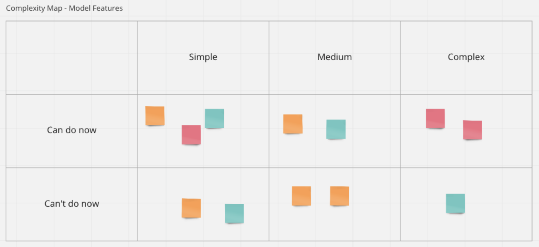This screenshot has height=247, width=539.
Task: Select orange sticky note in Can do now/Simple
Action: [x=155, y=116]
